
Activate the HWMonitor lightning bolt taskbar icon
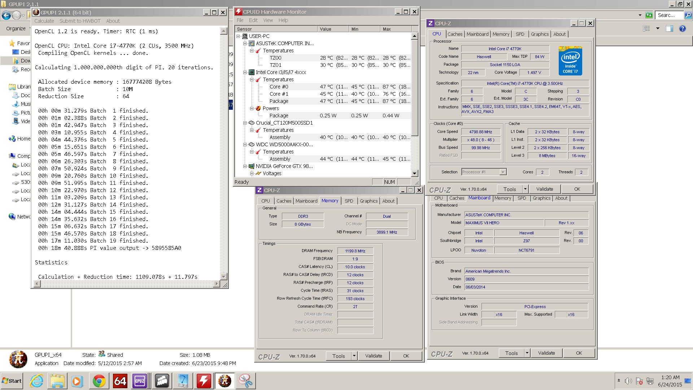[x=204, y=381]
